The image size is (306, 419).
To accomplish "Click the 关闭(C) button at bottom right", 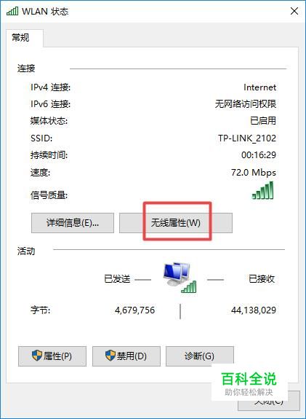I will (x=268, y=401).
